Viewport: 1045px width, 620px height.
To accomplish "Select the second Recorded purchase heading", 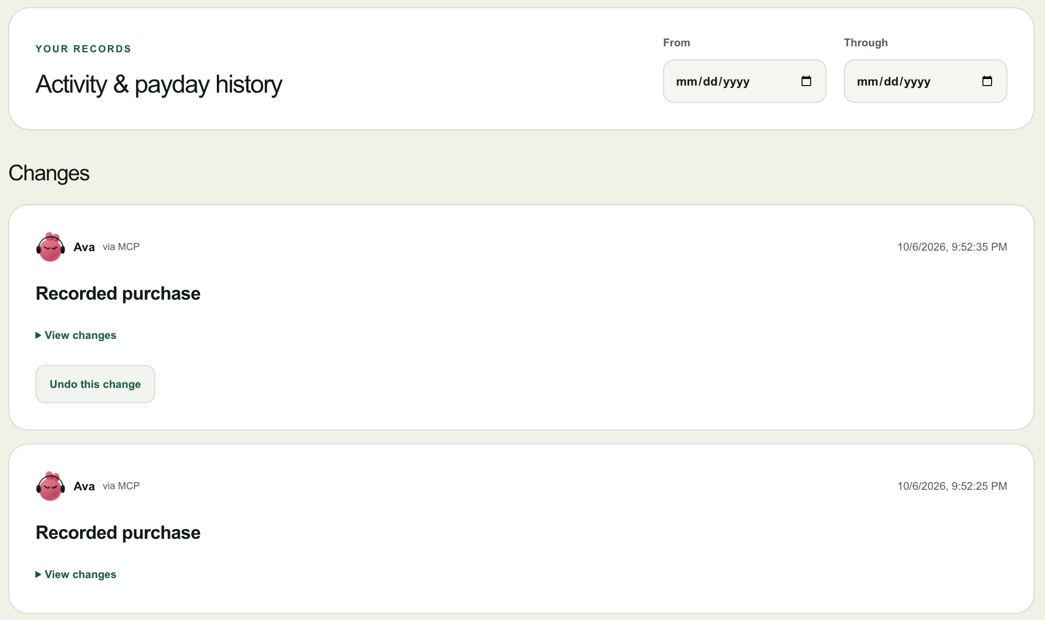I will (118, 532).
